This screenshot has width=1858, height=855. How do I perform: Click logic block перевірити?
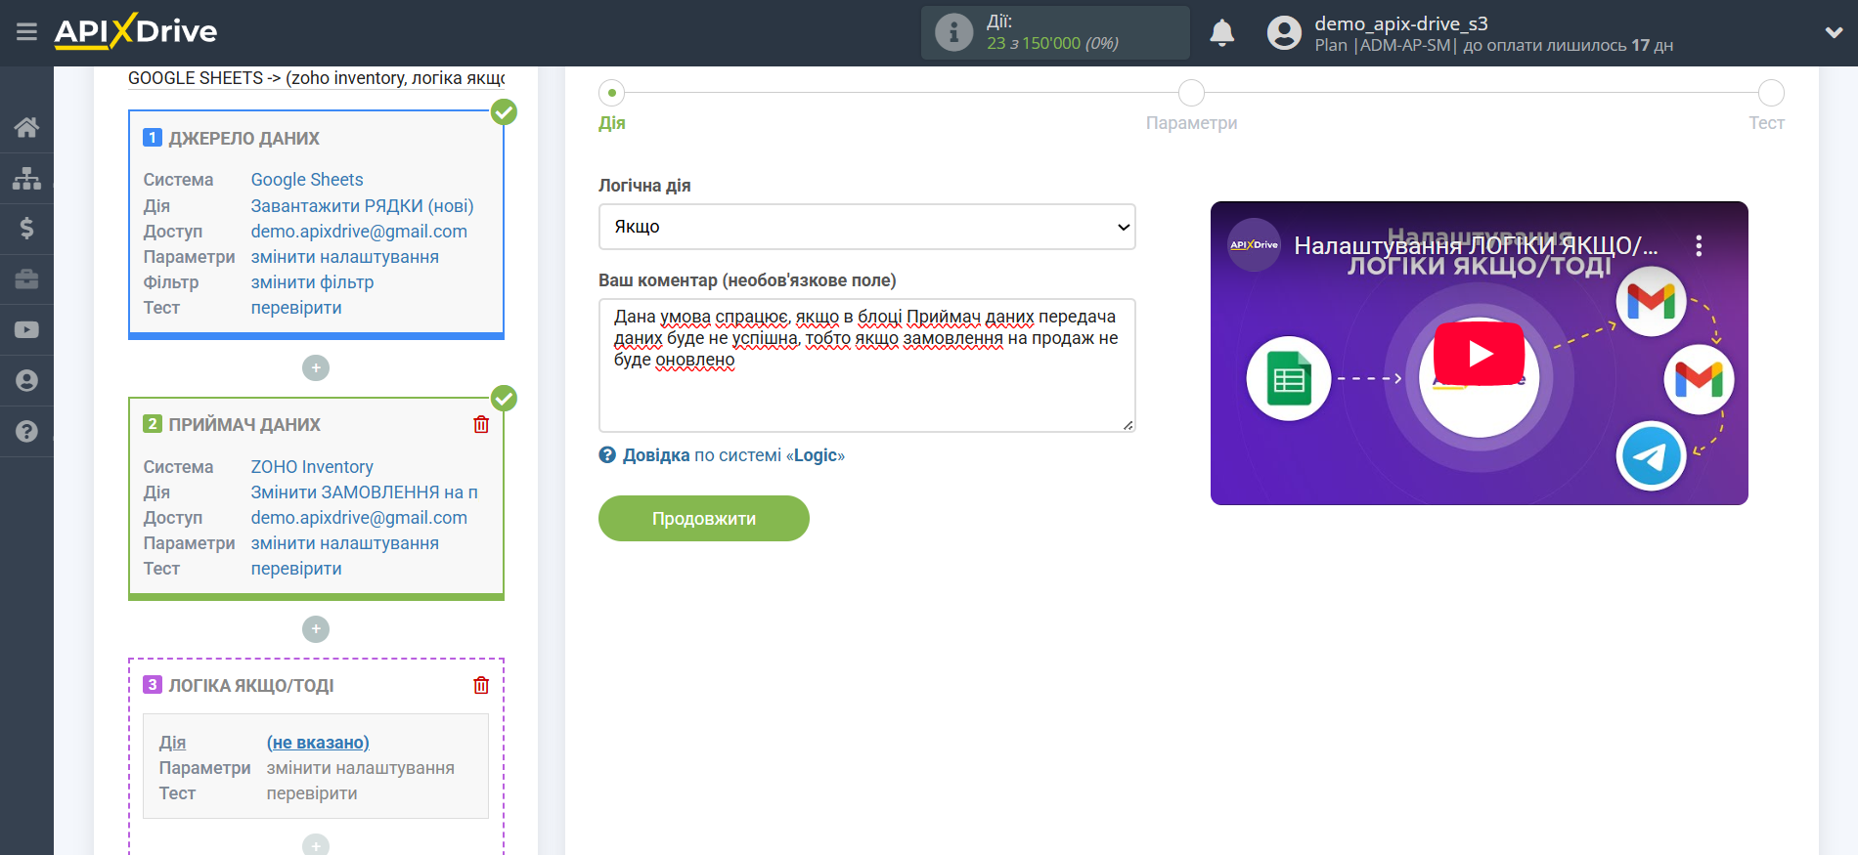(312, 793)
